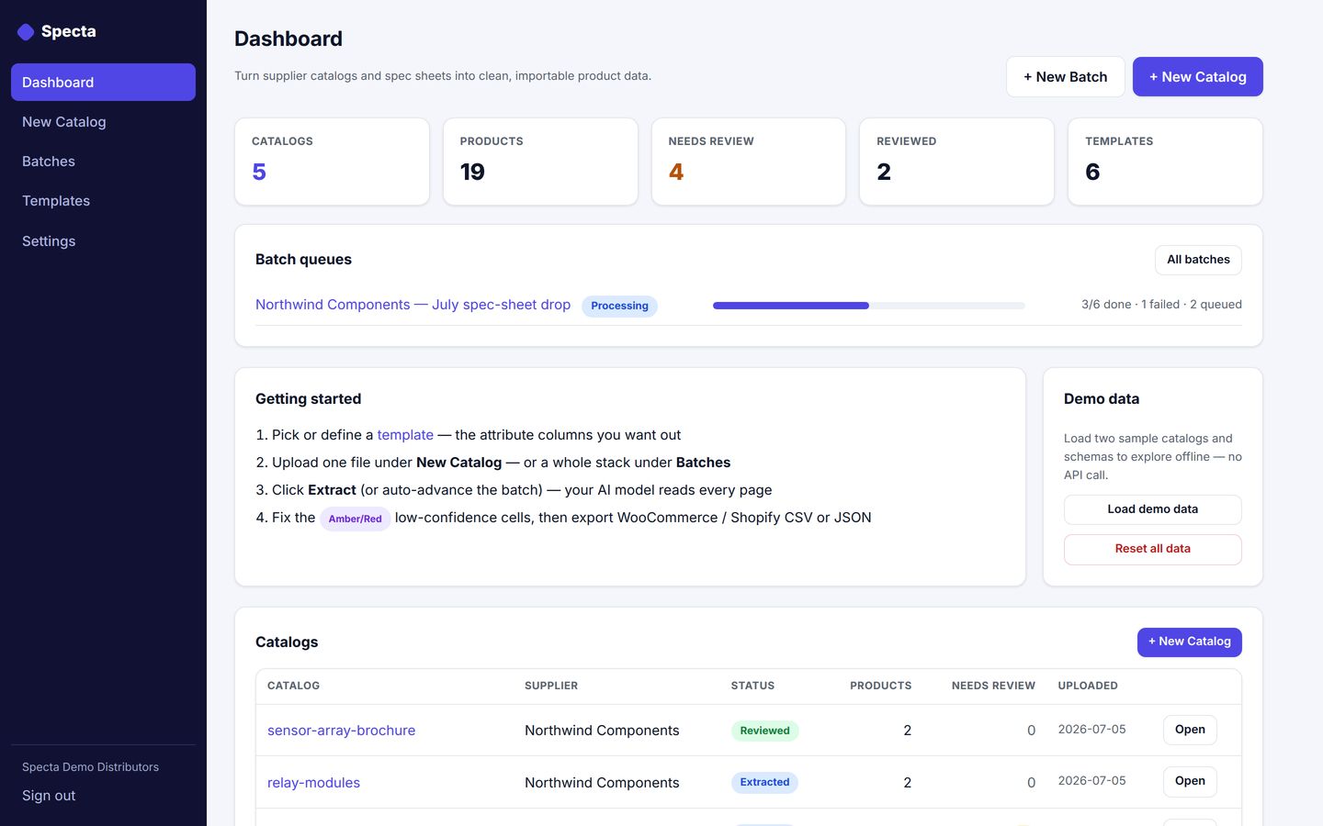Open Dashboard in the sidebar

coord(103,82)
